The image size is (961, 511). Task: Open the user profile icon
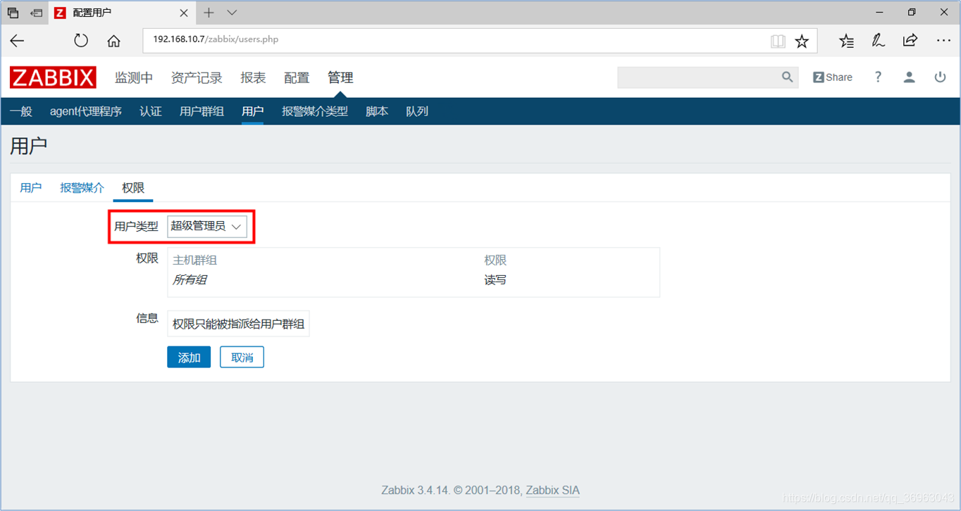point(910,77)
